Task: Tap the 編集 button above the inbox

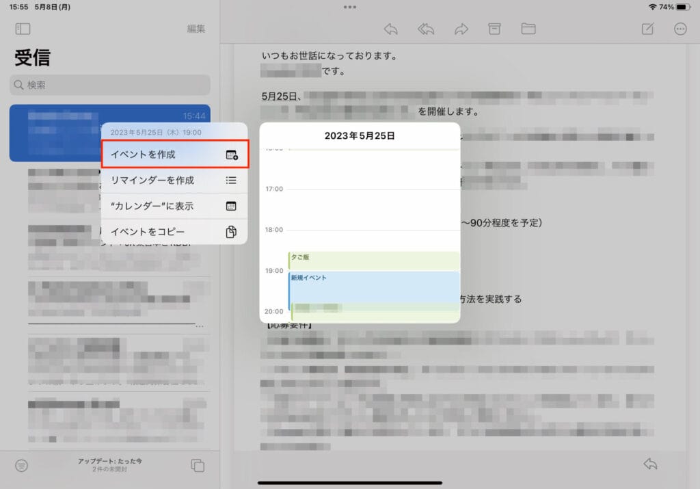Action: coord(196,29)
